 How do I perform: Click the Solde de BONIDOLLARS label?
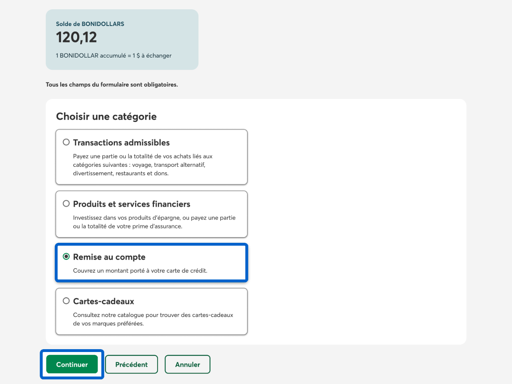(90, 24)
